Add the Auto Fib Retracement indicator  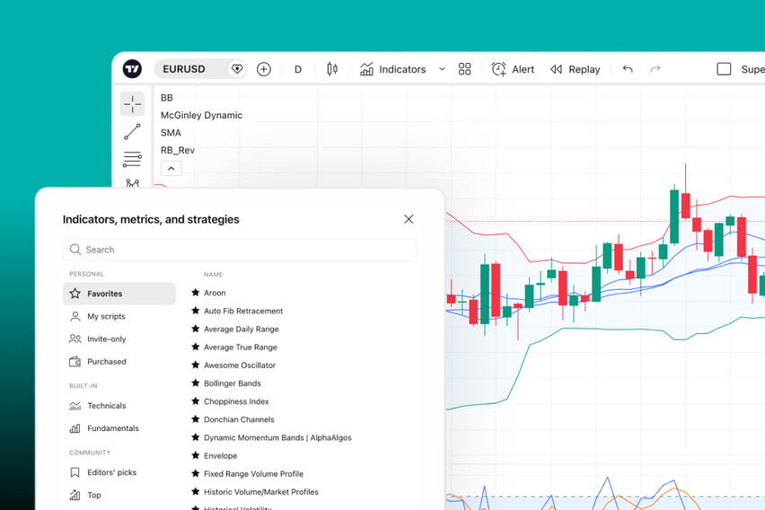[x=243, y=311]
